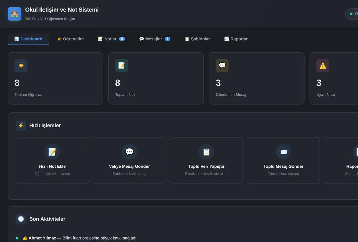The width and height of the screenshot is (358, 242).
Task: Open the Toplam Öğrenci stat card
Action: [x=55, y=78]
